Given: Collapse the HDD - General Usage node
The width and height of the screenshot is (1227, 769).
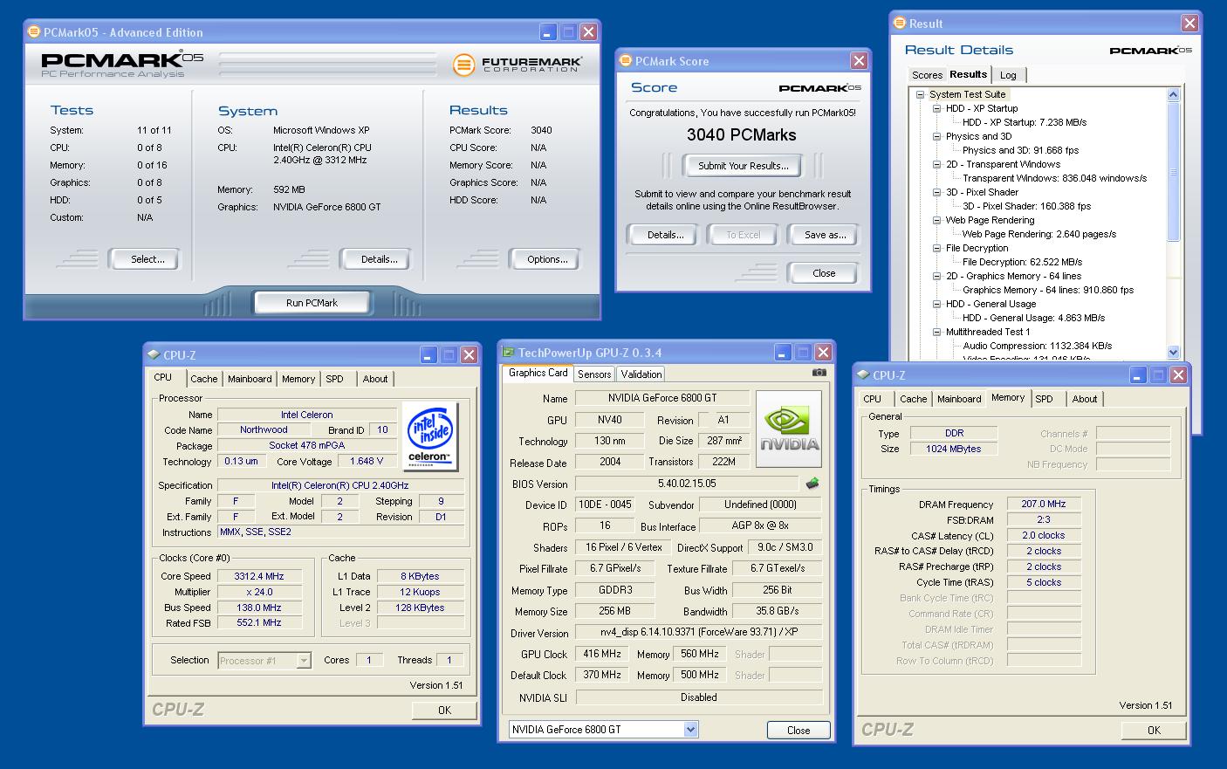Looking at the screenshot, I should pos(936,304).
